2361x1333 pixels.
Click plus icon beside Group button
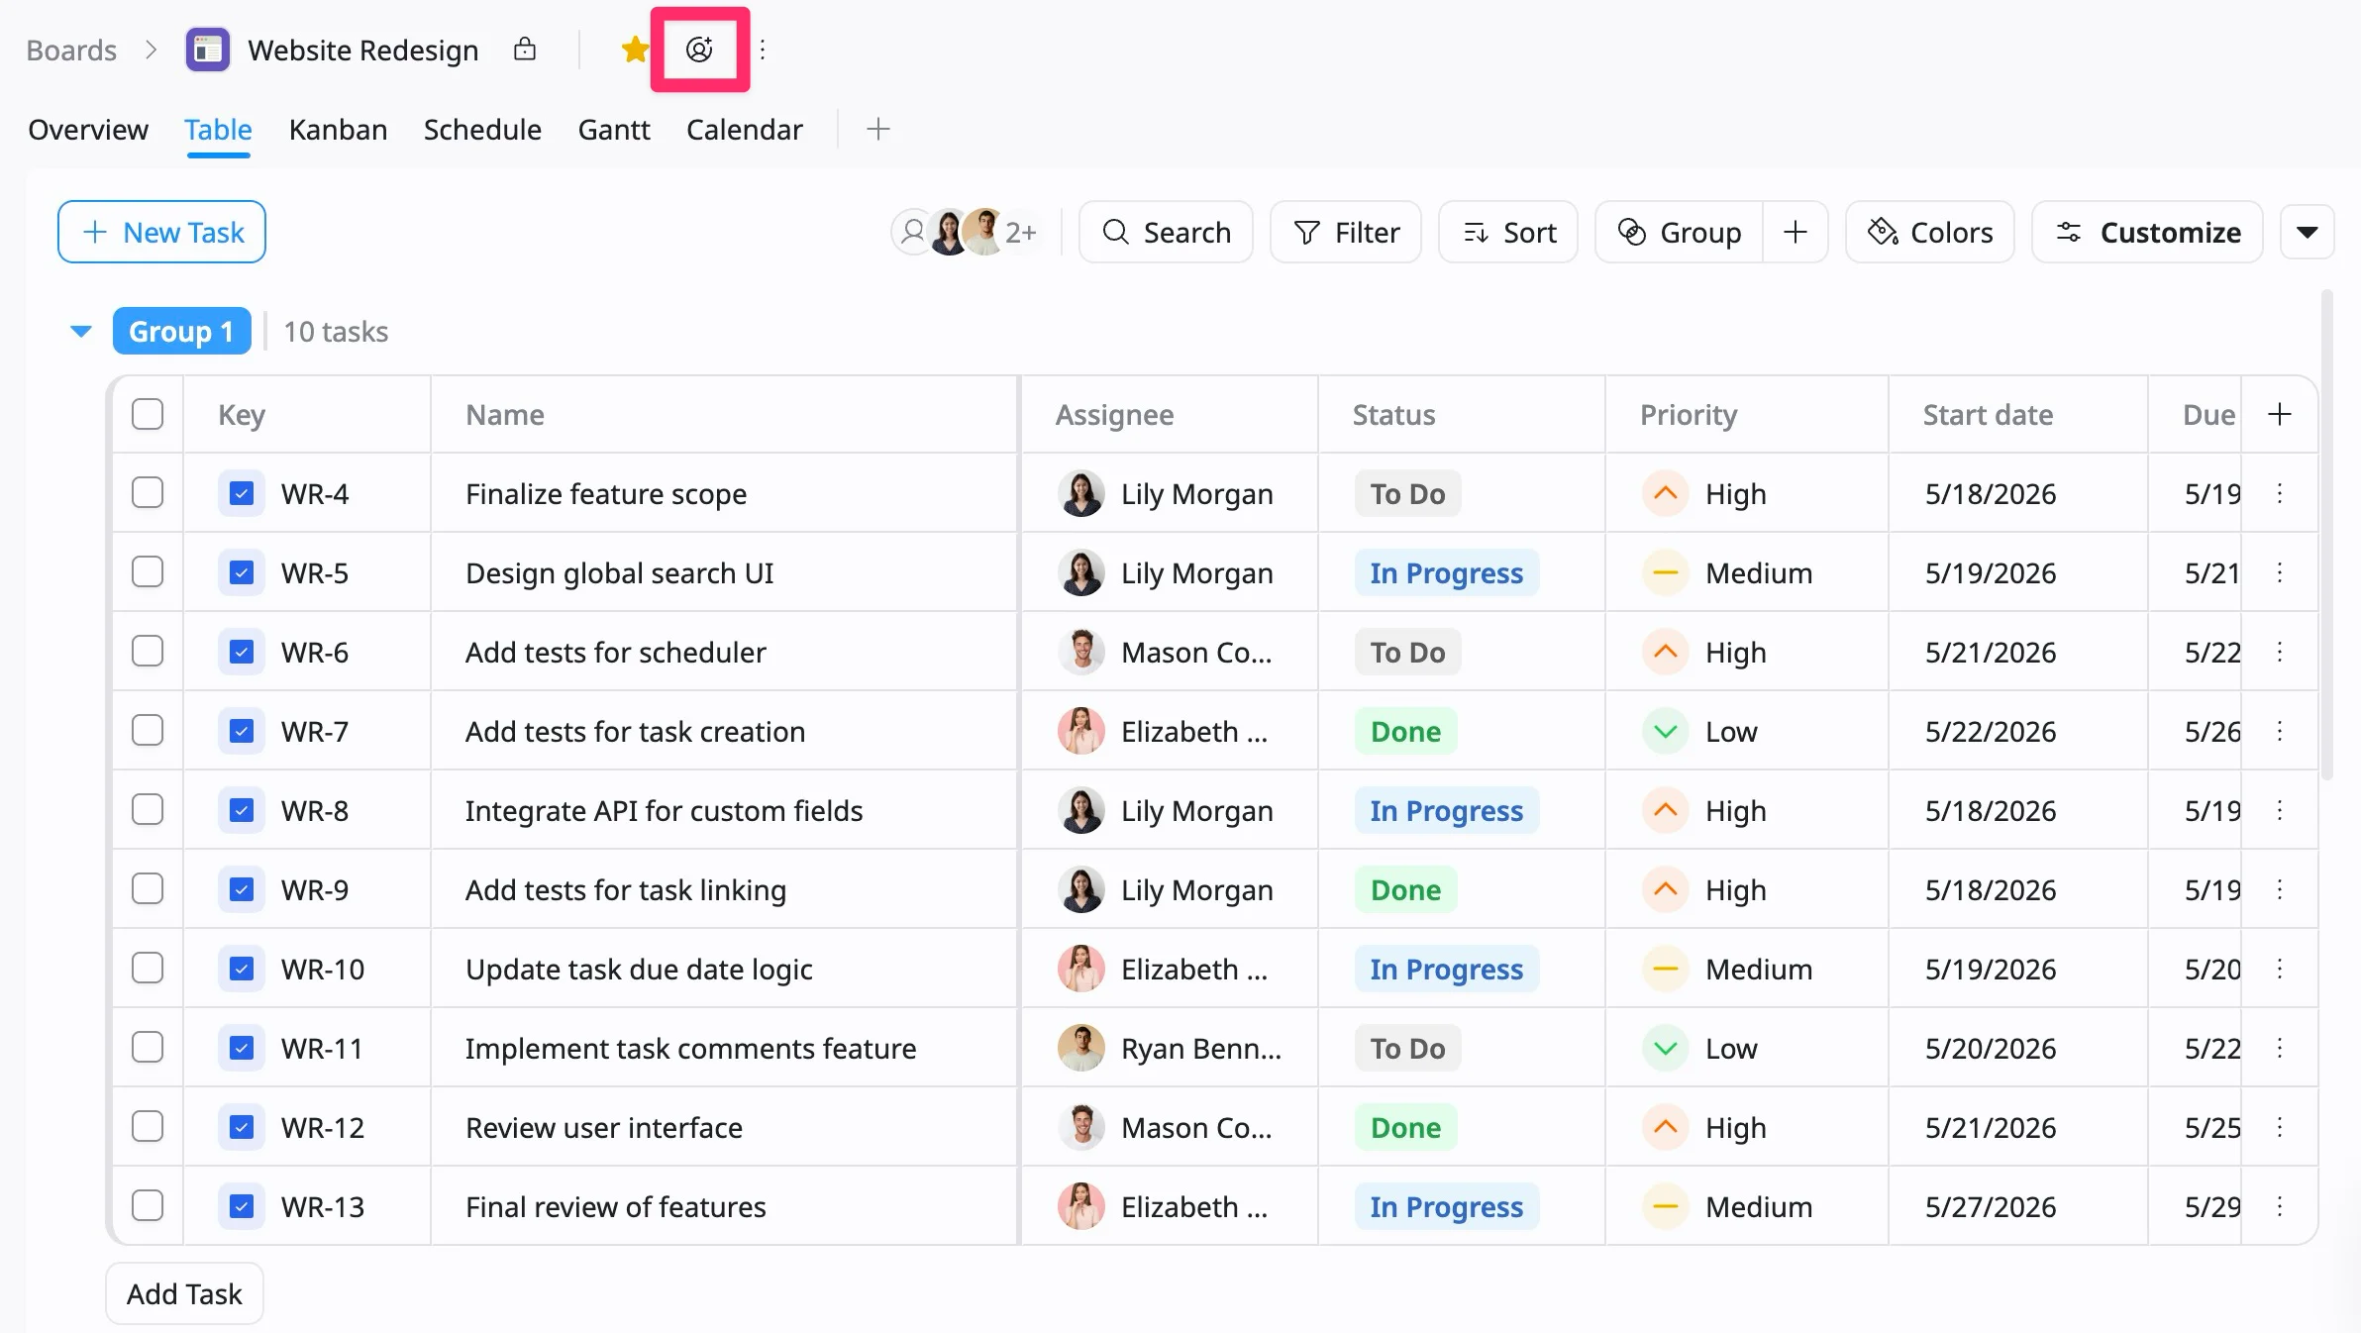click(1796, 233)
